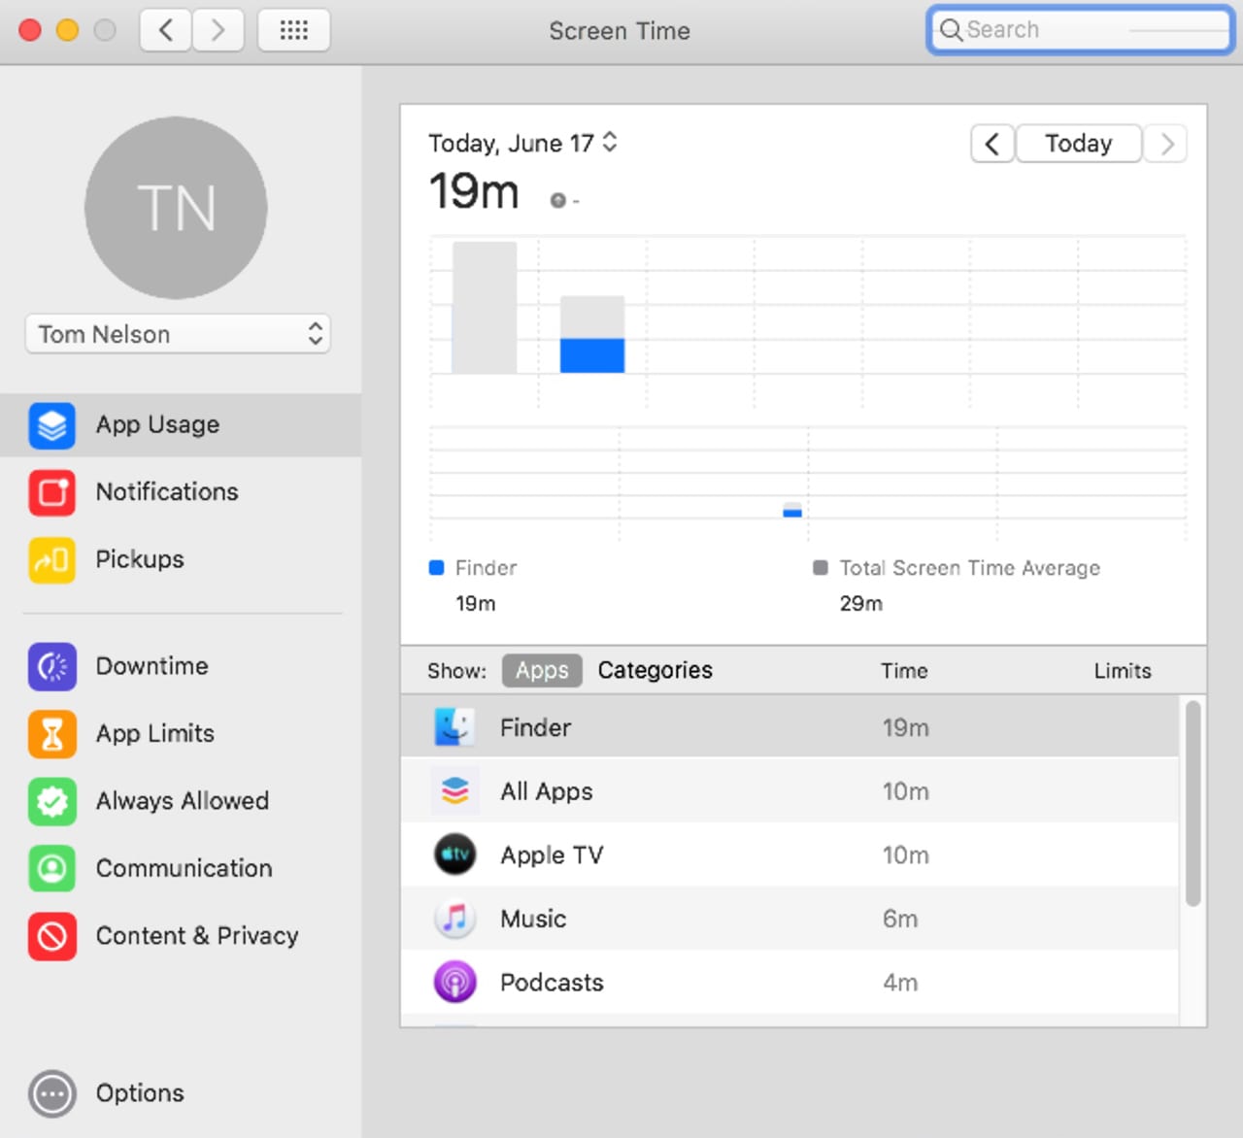The width and height of the screenshot is (1243, 1138).
Task: Show all preferences grid button
Action: tap(293, 30)
